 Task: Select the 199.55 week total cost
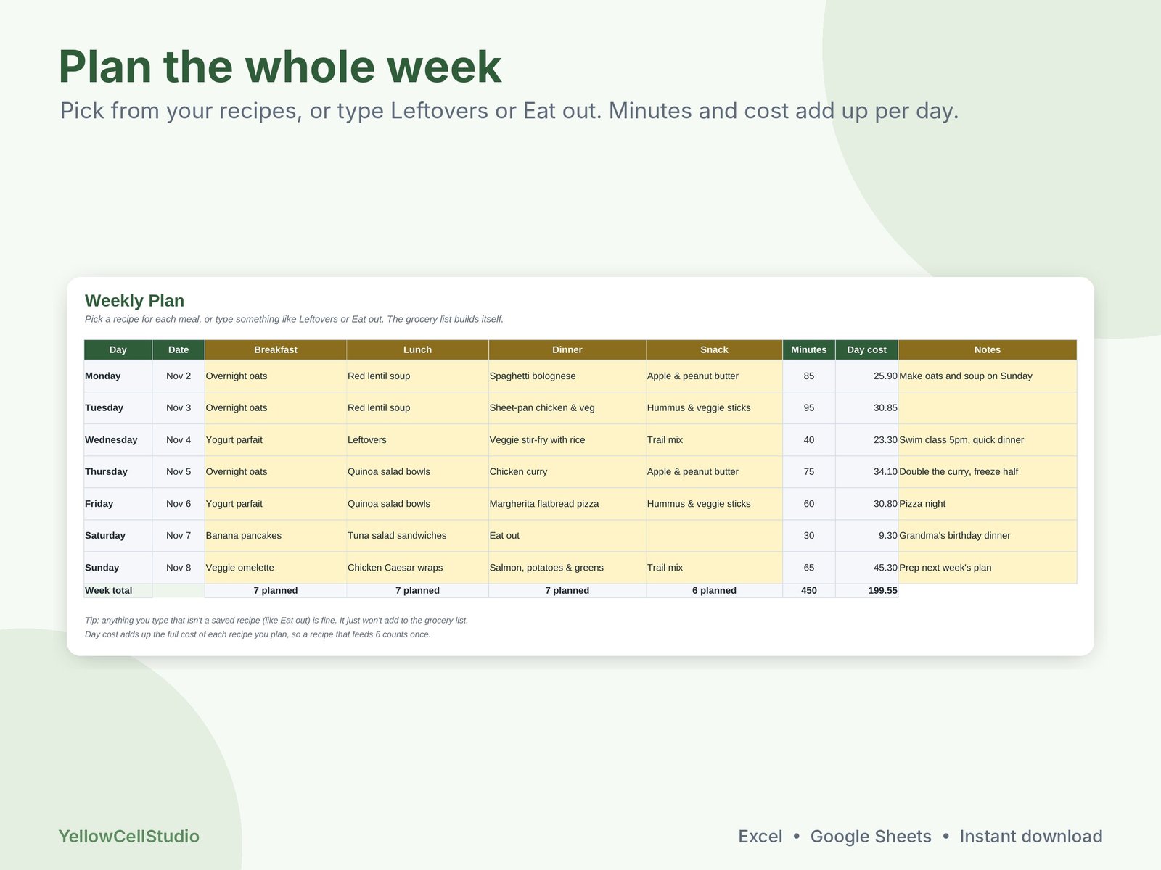tap(867, 590)
